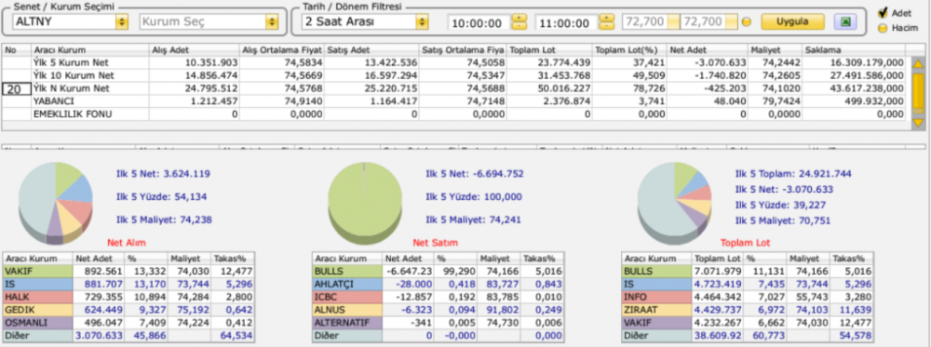This screenshot has width=931, height=347.
Task: Click the Ilk 5 Toplam: 24.921.744 label
Action: (x=793, y=174)
